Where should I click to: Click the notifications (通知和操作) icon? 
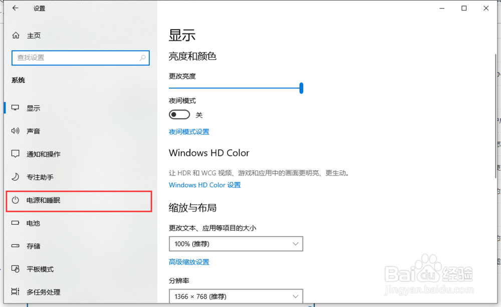pos(16,154)
